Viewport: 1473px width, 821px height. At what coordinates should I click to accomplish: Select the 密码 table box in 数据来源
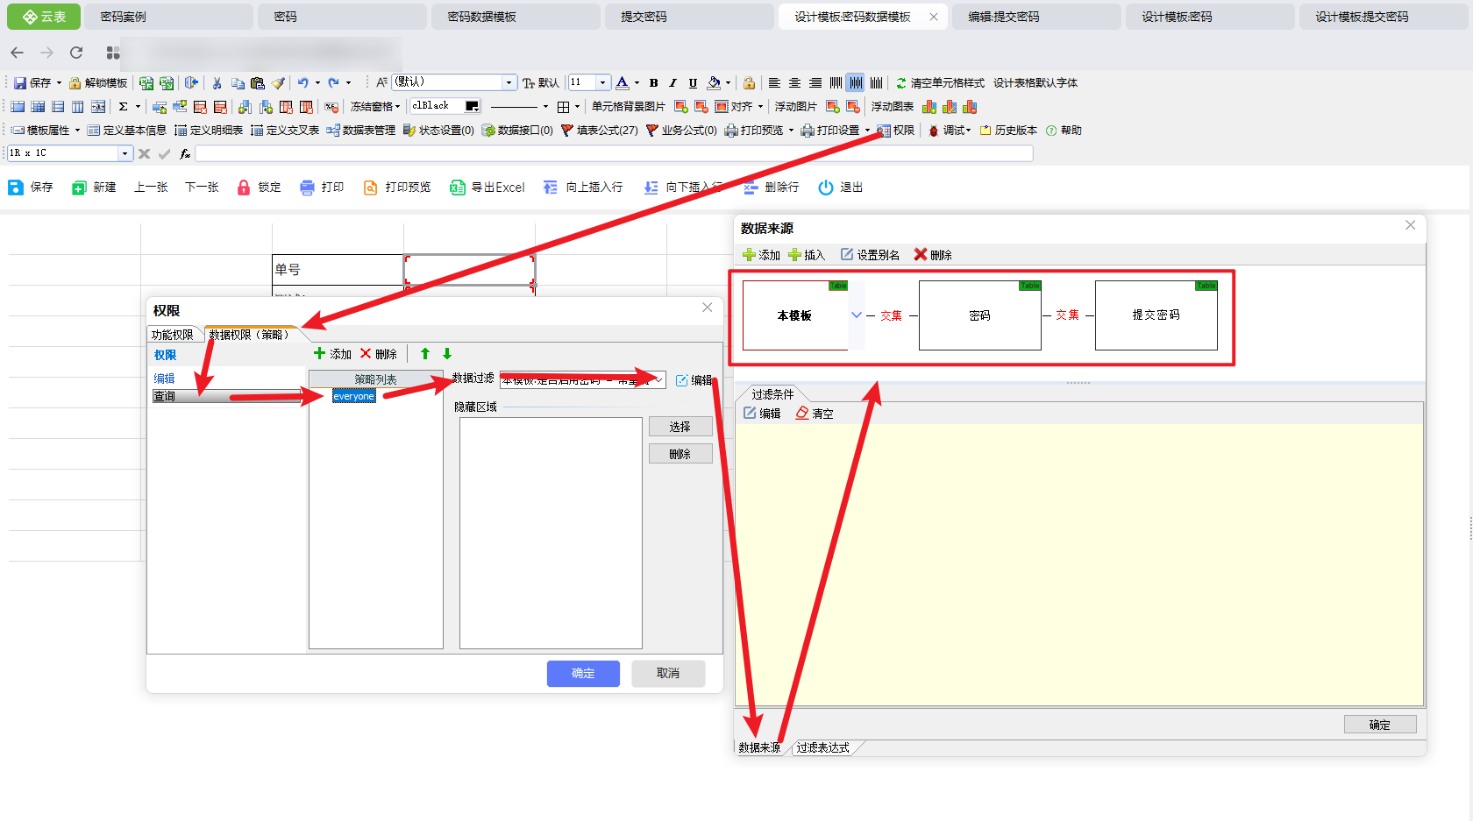[980, 315]
